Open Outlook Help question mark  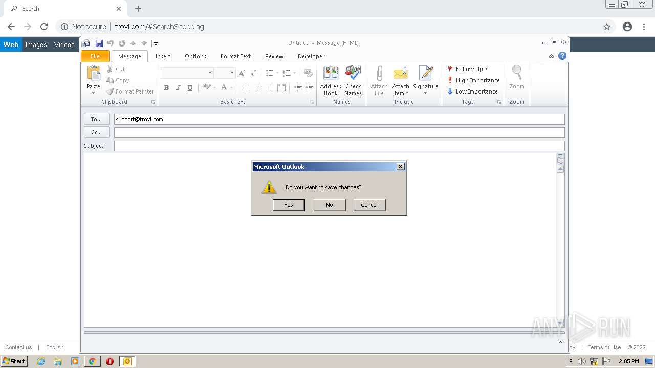pyautogui.click(x=562, y=56)
